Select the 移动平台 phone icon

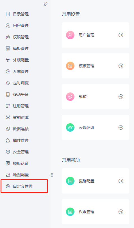(x=8, y=94)
